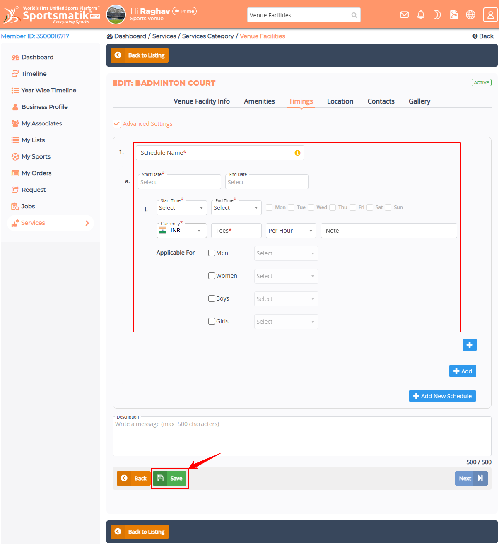
Task: Click the Schedule Name info icon
Action: click(297, 153)
